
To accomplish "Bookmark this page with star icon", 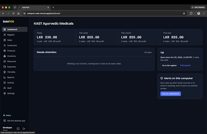I will (x=184, y=13).
